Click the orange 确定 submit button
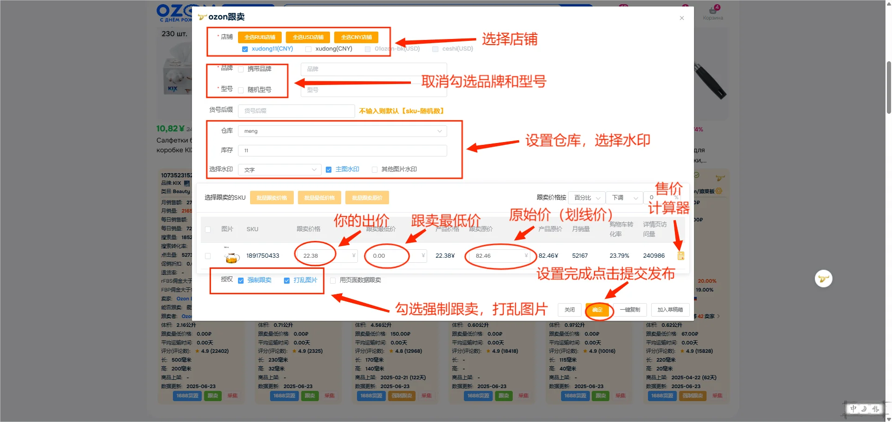This screenshot has width=892, height=422. pos(598,310)
